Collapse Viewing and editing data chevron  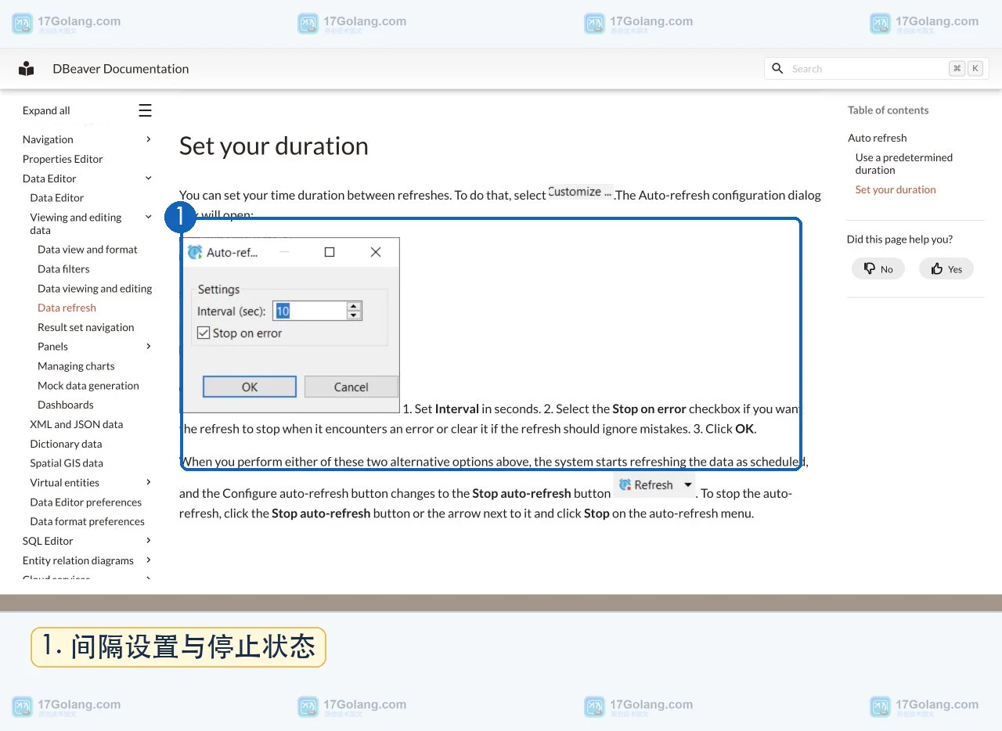[x=149, y=217]
